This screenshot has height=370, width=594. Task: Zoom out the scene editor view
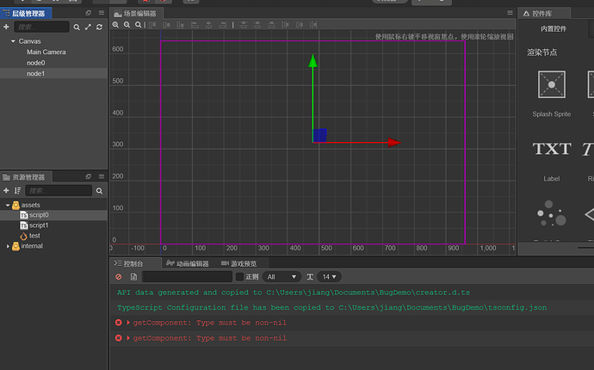(x=127, y=25)
